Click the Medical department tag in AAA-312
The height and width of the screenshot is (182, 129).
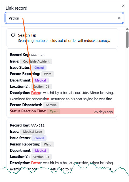41,151
